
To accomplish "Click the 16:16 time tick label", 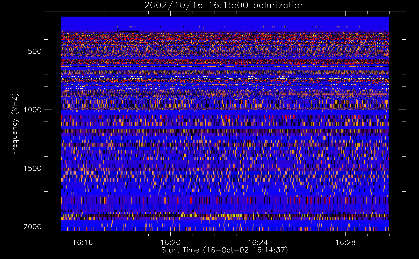I will point(83,242).
